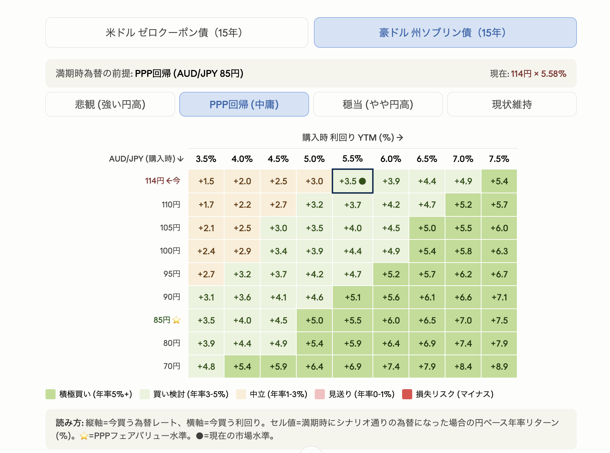Select the +8.9 cell in 70円 row
The width and height of the screenshot is (610, 453).
499,366
